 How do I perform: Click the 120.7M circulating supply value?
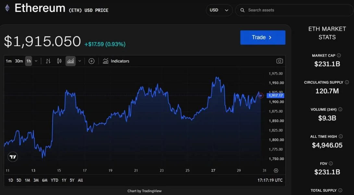click(327, 91)
